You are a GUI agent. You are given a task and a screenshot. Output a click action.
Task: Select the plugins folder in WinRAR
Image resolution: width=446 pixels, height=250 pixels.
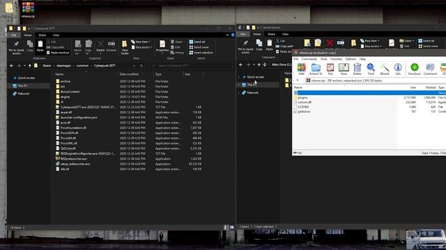pos(302,97)
